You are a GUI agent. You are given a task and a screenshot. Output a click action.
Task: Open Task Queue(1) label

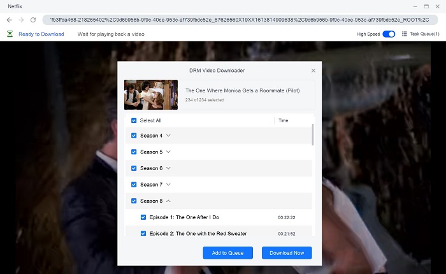click(x=424, y=34)
